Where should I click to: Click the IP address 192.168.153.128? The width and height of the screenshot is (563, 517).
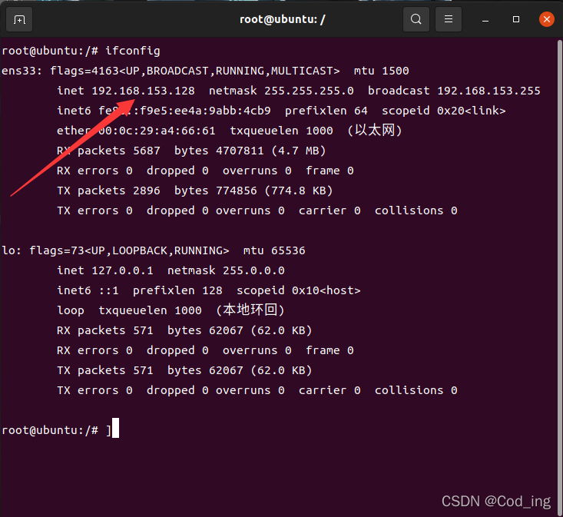pyautogui.click(x=144, y=91)
